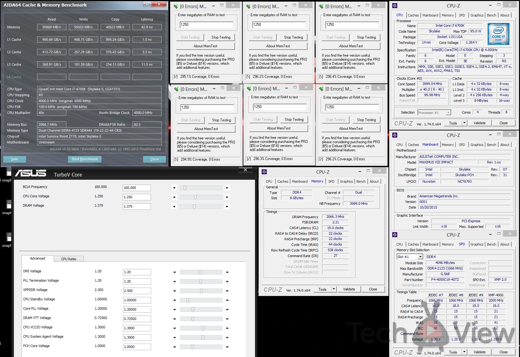
Task: Click the Tools button in the CPU-Z SPD window
Action: point(453,352)
